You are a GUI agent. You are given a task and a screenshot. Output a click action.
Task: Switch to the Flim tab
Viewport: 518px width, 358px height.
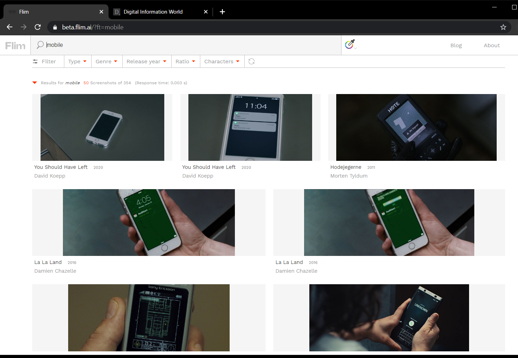coord(56,12)
